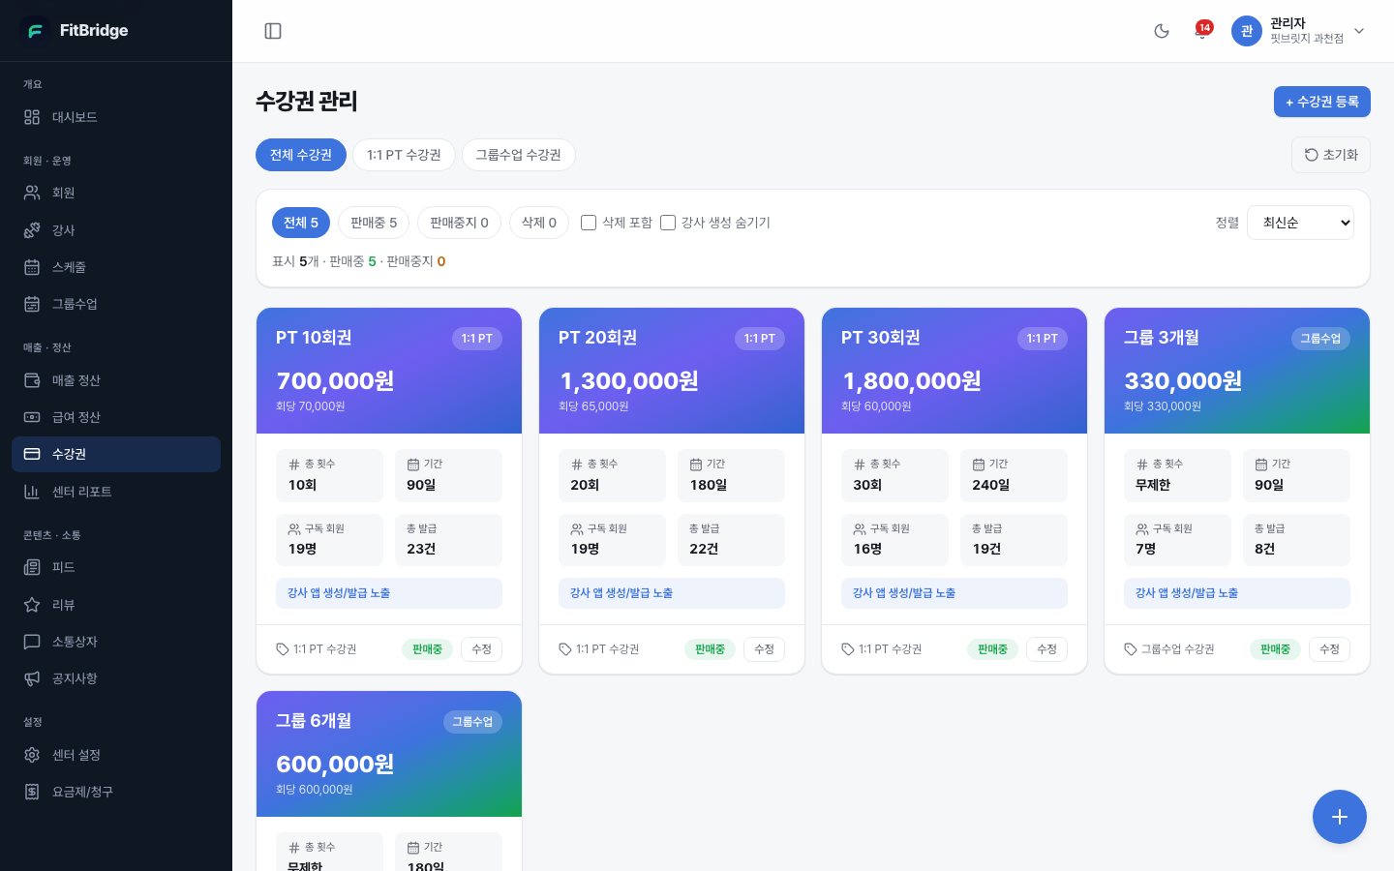
Task: Open notifications bell with 14 badge
Action: click(x=1202, y=31)
